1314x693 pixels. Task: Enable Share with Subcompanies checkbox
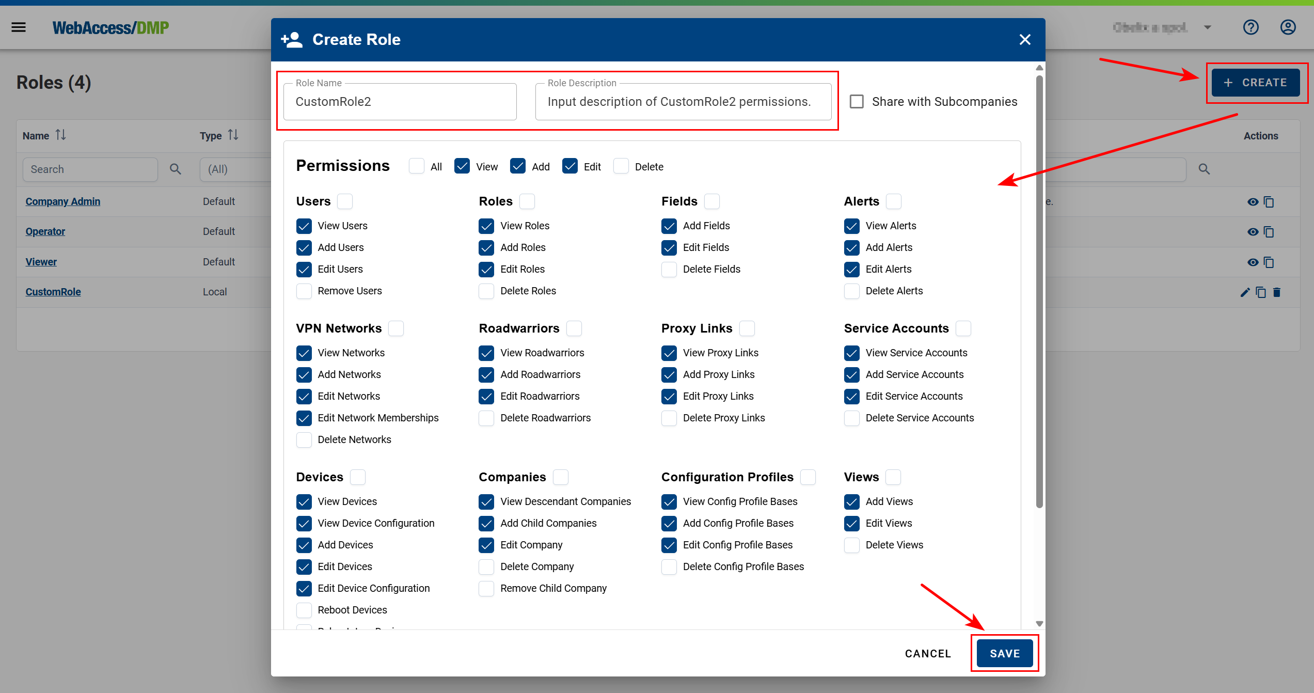click(x=857, y=102)
